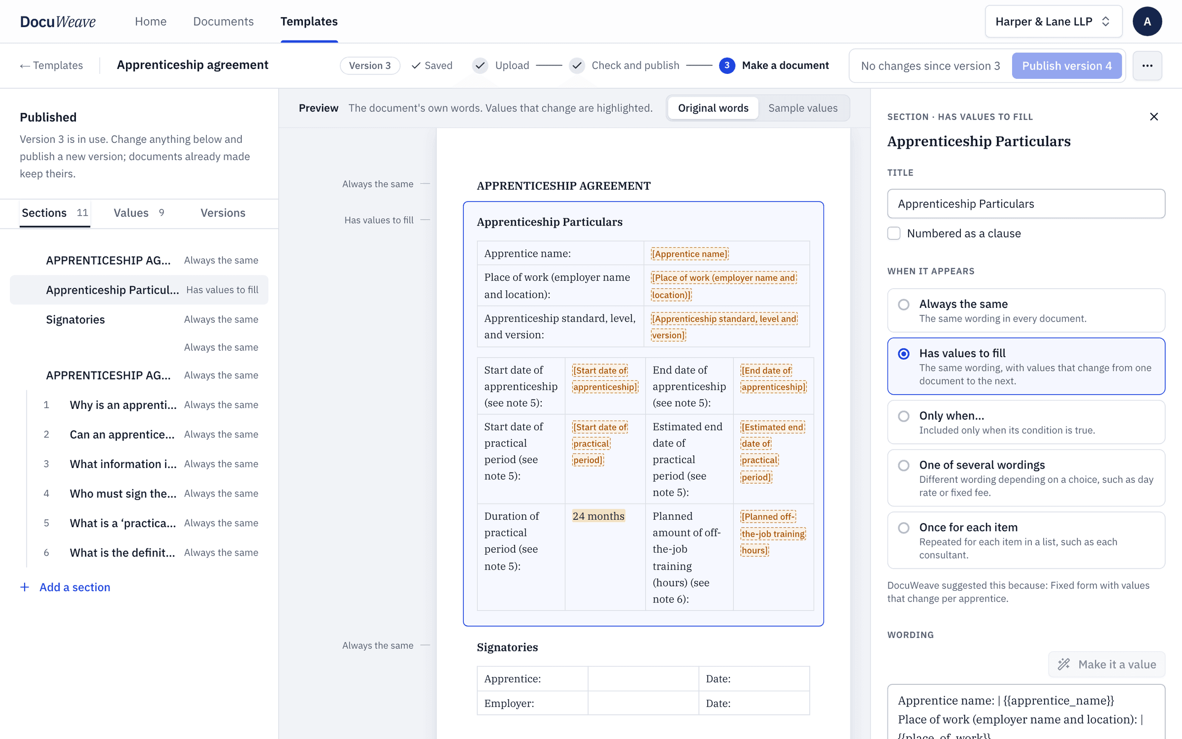The width and height of the screenshot is (1182, 739).
Task: Click the step 3 number badge
Action: click(x=727, y=66)
